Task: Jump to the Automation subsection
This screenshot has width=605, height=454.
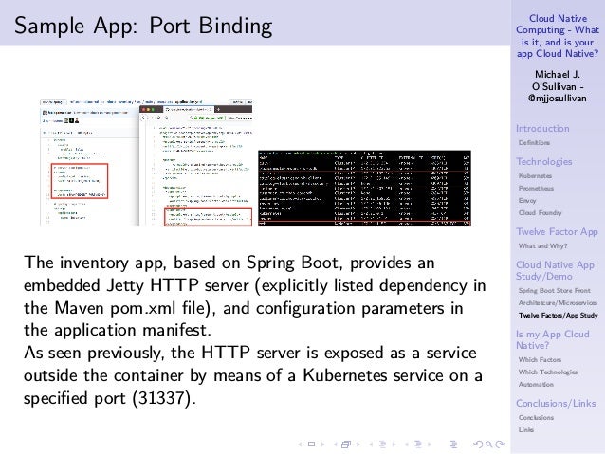Action: 536,384
